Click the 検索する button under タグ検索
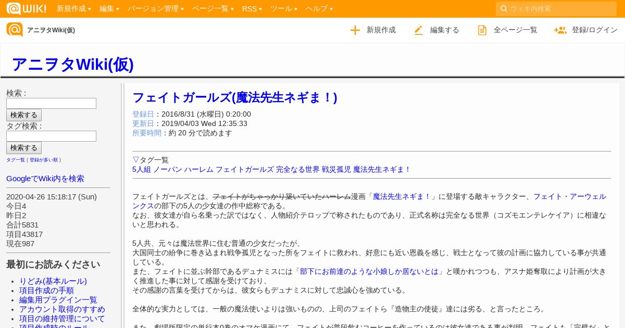 pos(24,148)
